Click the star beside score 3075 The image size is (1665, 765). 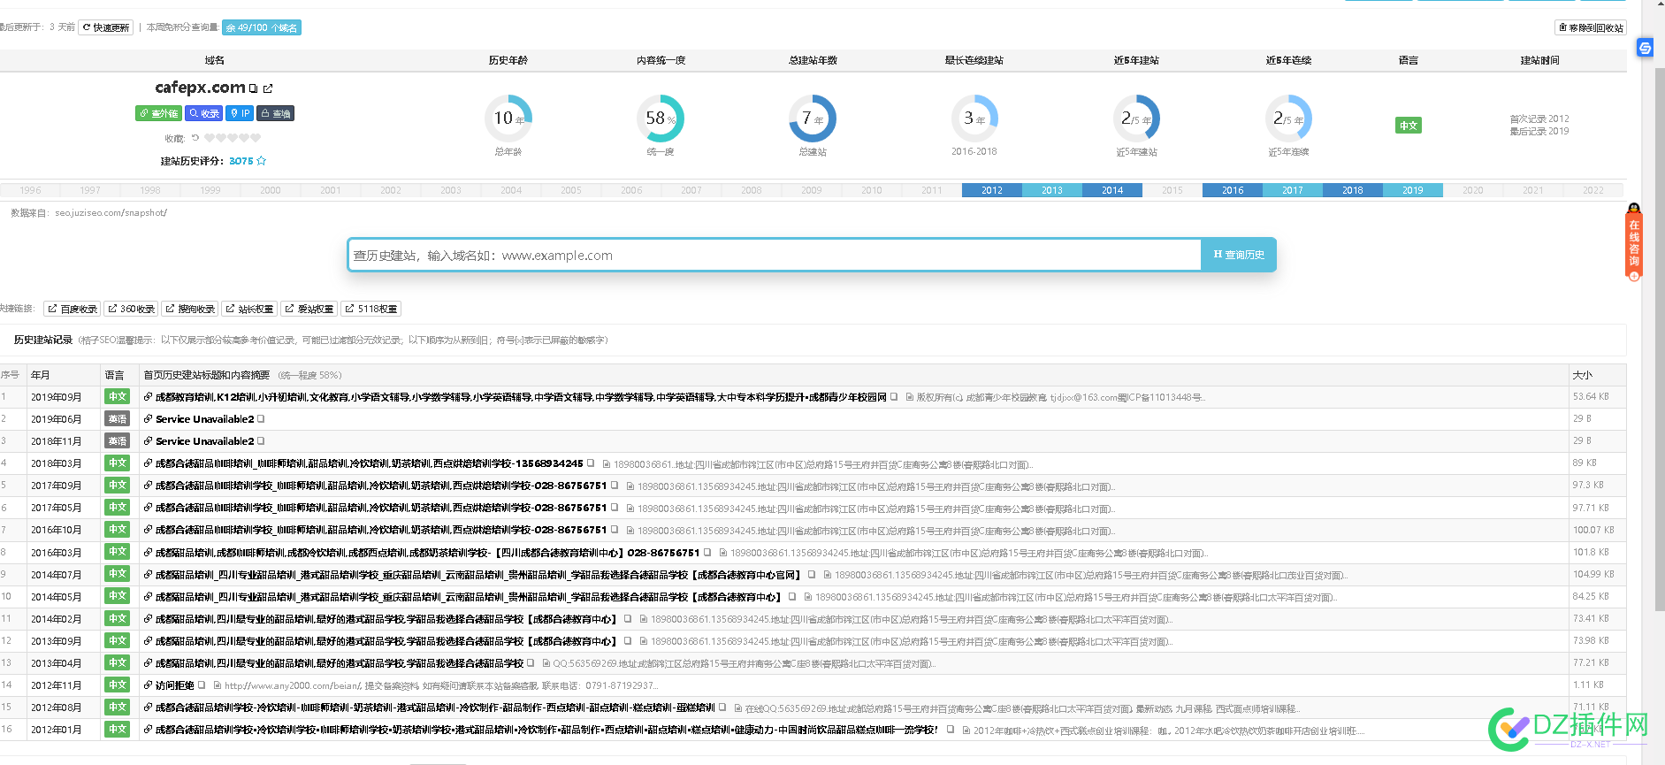262,161
